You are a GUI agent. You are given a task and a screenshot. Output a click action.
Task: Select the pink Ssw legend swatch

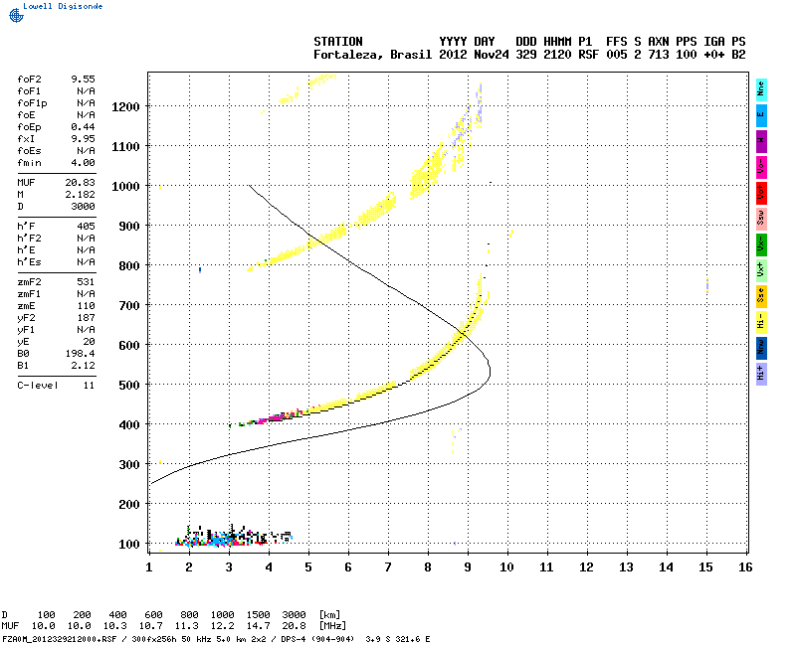pos(761,219)
